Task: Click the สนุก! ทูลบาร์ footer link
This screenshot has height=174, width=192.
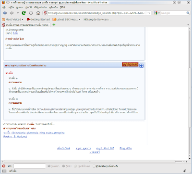Action: 83,148
